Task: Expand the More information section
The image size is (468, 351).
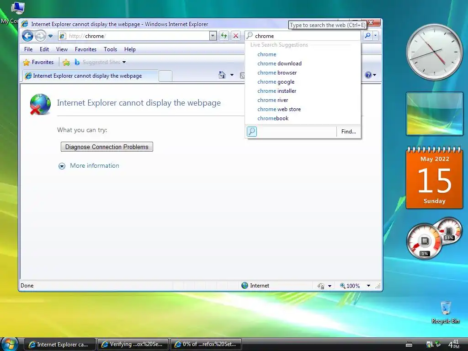Action: click(x=62, y=166)
